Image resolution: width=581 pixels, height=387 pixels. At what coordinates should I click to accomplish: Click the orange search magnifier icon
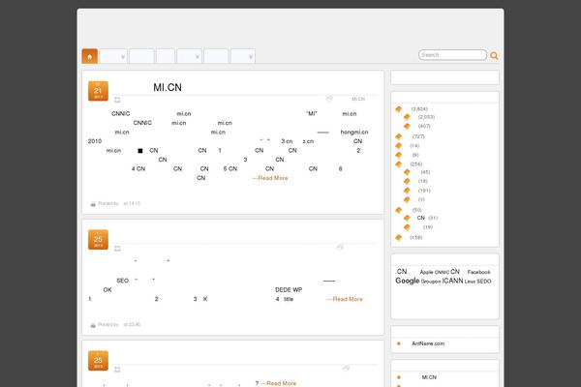[494, 56]
